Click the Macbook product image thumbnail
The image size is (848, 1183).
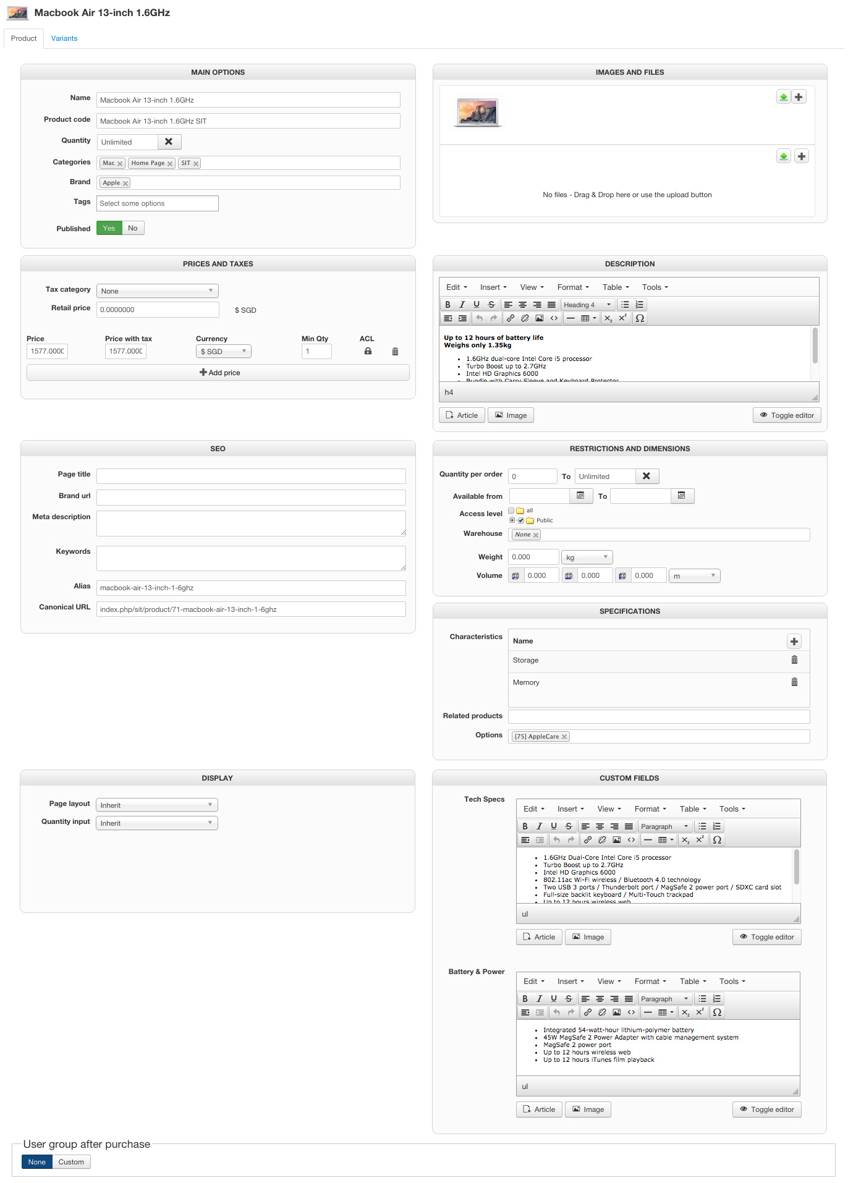(x=477, y=112)
